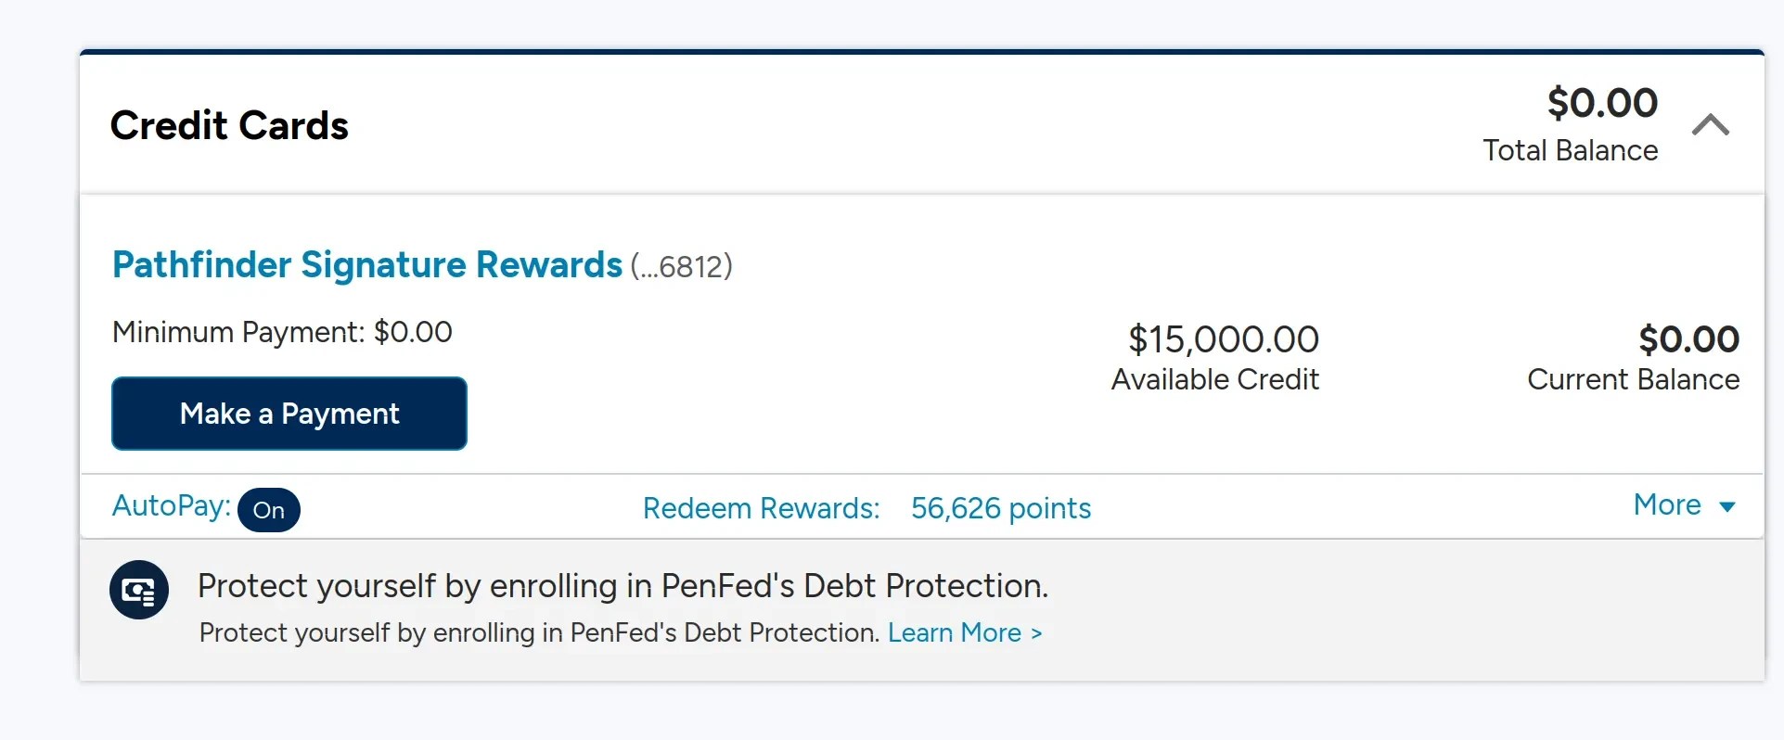This screenshot has height=740, width=1784.
Task: Click the More dropdown arrow triangle
Action: 1727,507
